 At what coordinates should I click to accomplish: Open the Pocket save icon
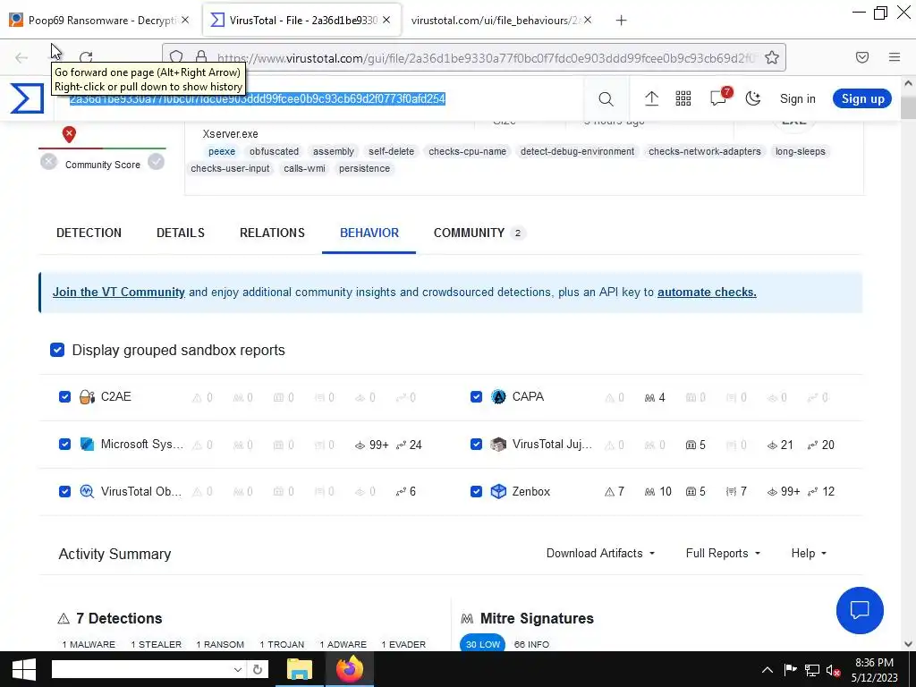[x=862, y=57]
